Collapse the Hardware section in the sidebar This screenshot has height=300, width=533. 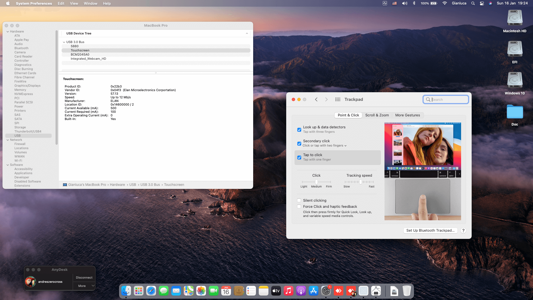click(8, 32)
